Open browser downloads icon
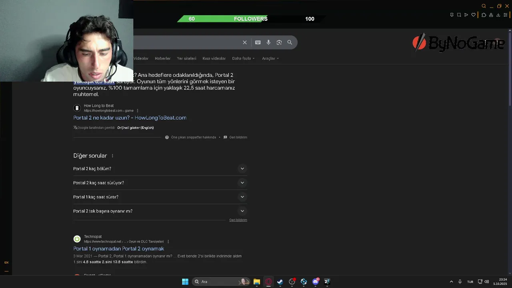 point(498,15)
